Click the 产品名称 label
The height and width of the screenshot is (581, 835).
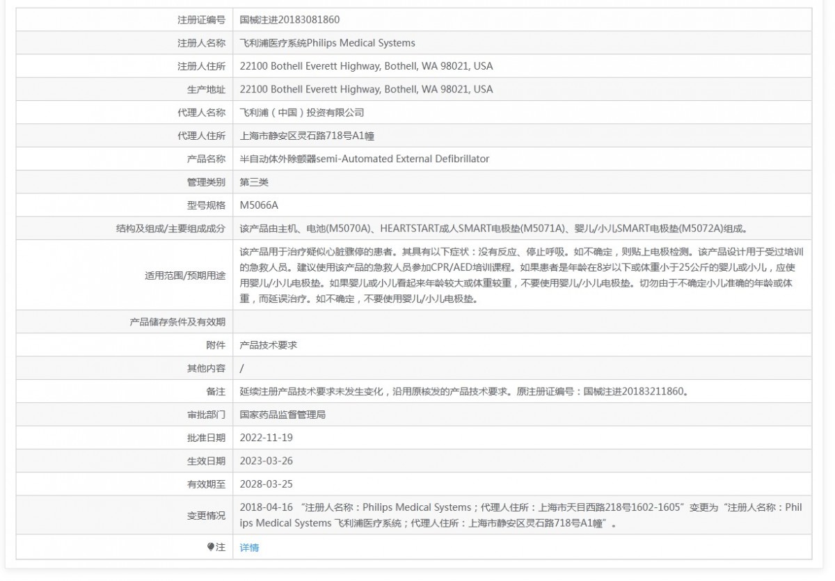[x=207, y=159]
